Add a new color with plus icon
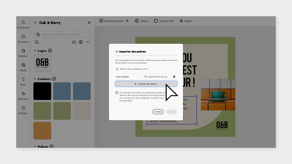Viewport: 292px width, 164px height. [54, 79]
